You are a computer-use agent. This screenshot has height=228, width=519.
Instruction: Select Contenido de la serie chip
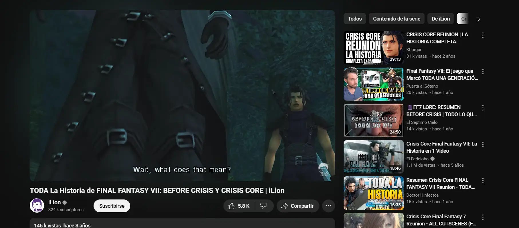pyautogui.click(x=397, y=19)
